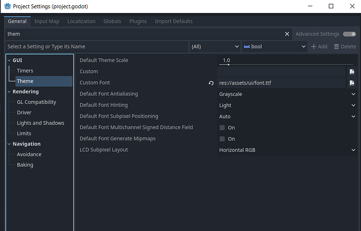Open Default Font Hinting dropdown
The height and width of the screenshot is (231, 361).
287,106
